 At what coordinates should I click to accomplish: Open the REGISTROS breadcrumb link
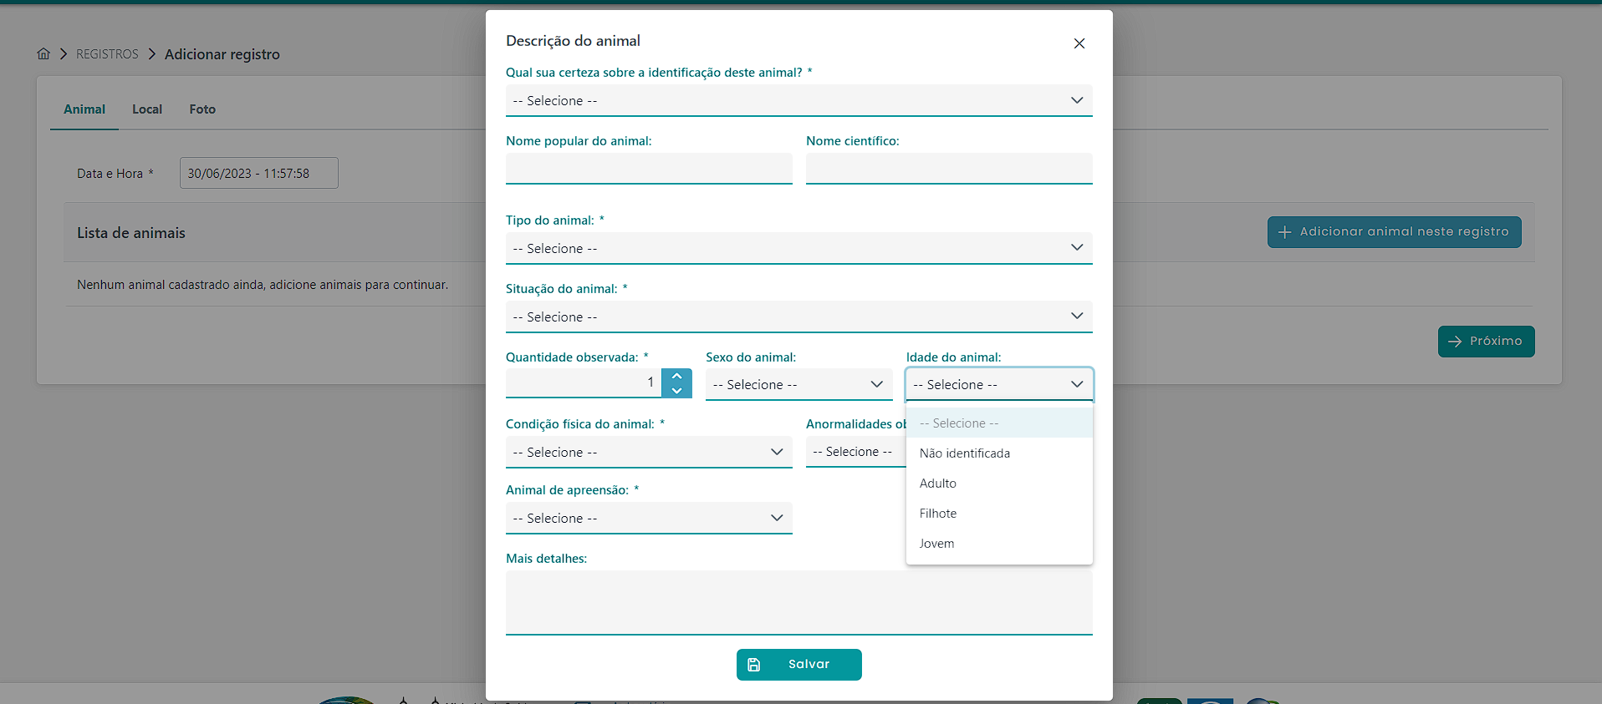[107, 54]
